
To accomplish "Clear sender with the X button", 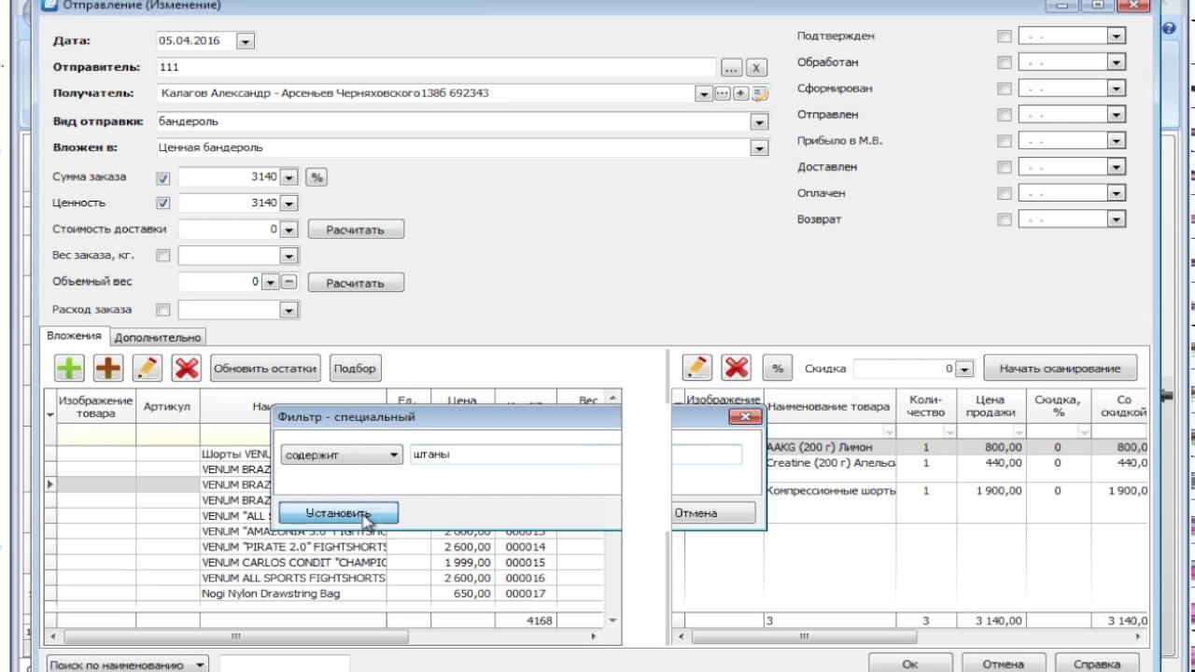I will click(756, 68).
